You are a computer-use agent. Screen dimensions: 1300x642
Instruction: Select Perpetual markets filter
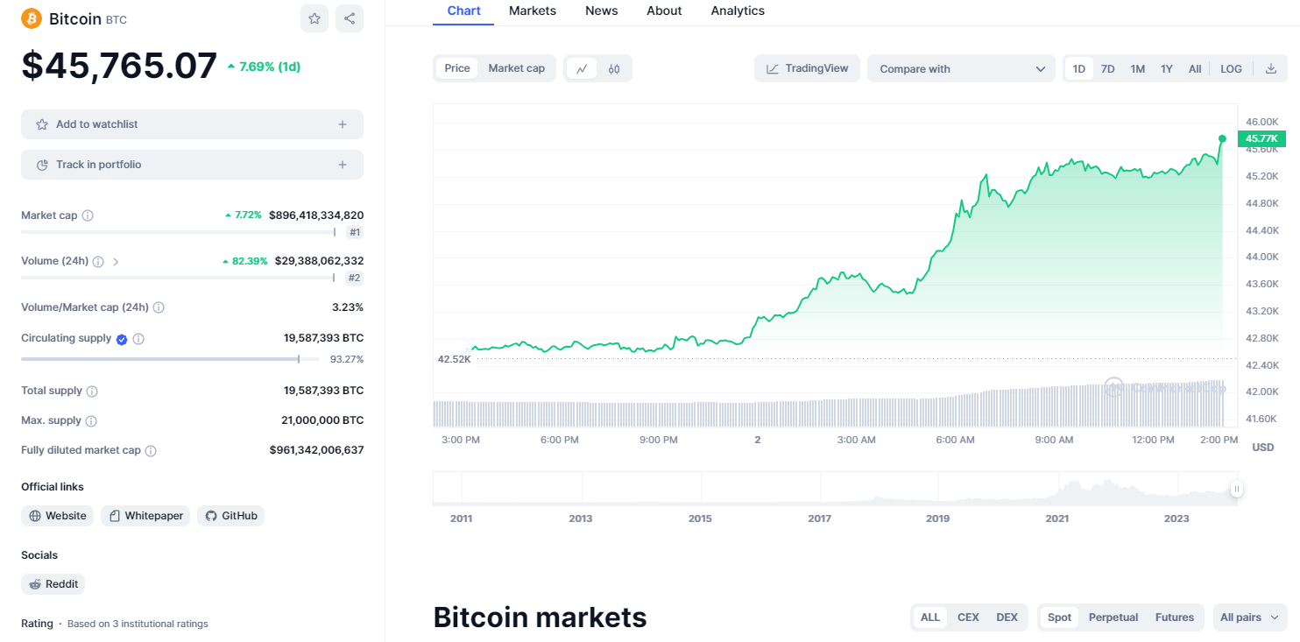click(x=1113, y=617)
